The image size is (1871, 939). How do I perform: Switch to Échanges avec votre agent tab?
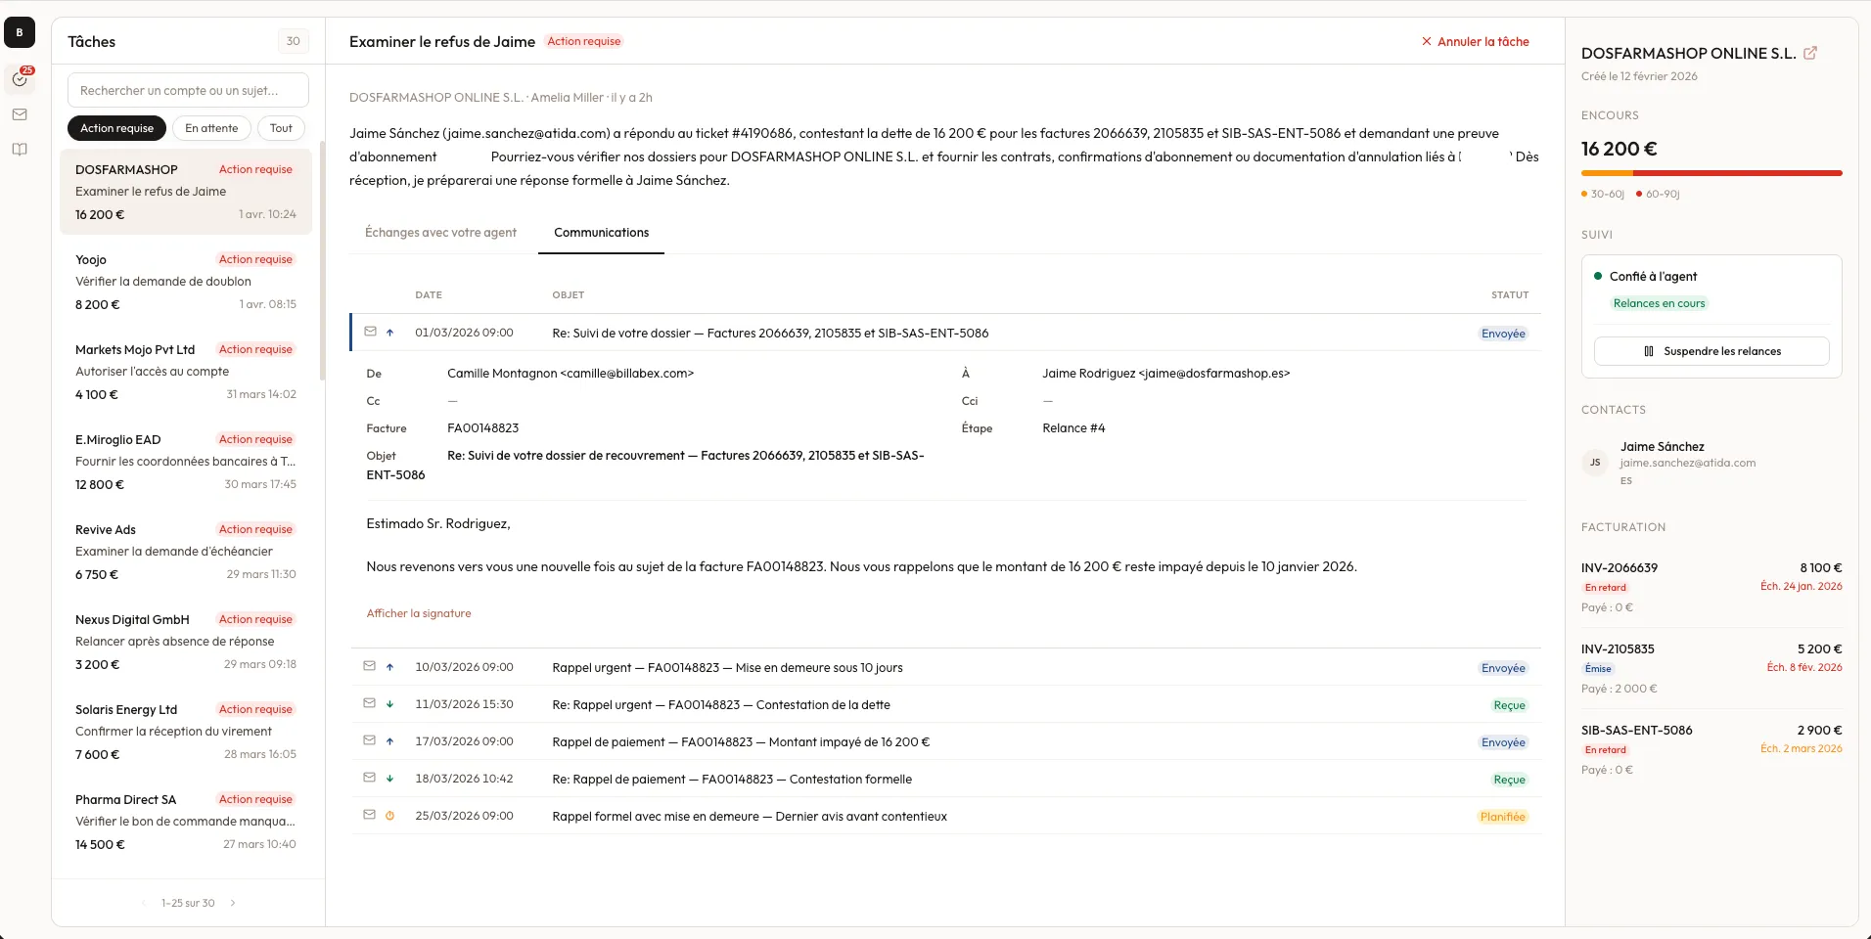tap(440, 233)
